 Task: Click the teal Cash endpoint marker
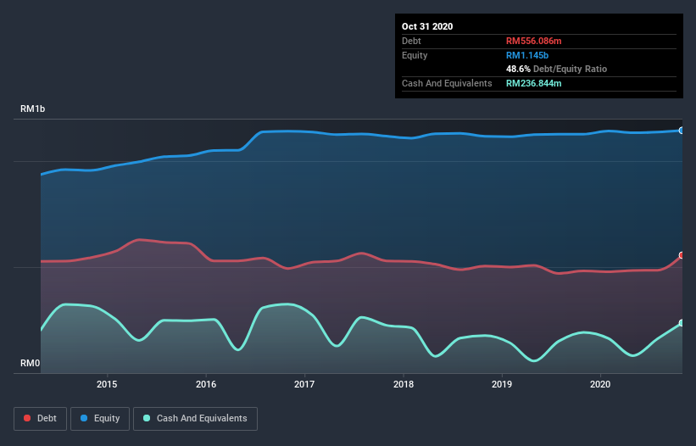tap(682, 322)
